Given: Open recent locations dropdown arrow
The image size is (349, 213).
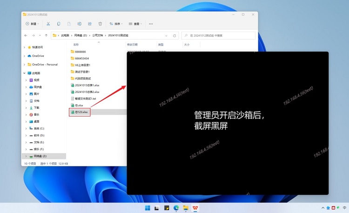Looking at the screenshot, I should (40, 35).
